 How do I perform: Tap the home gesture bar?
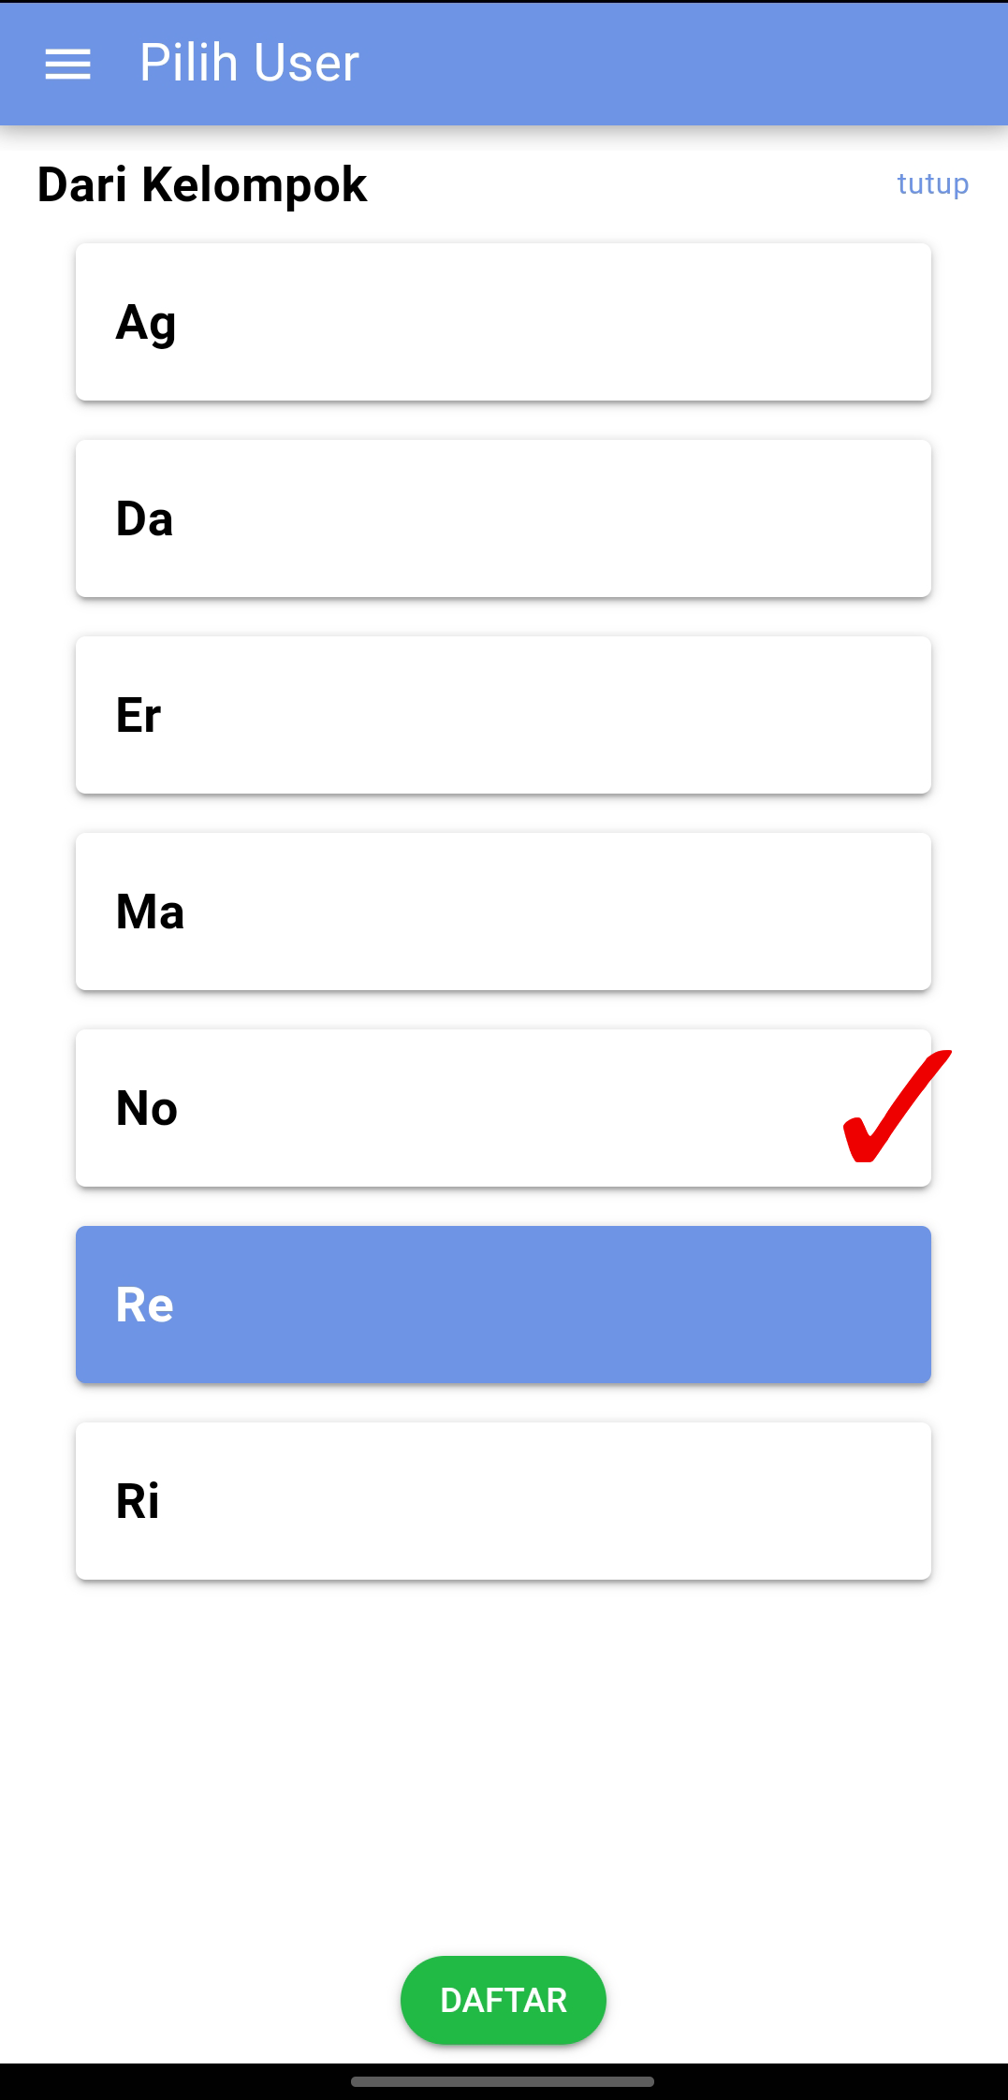point(503,2082)
